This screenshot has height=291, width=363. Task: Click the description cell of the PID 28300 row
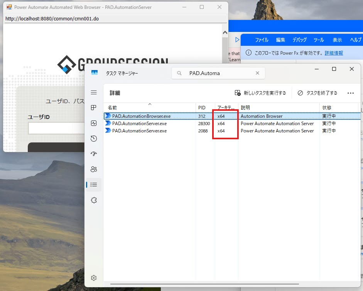pyautogui.click(x=277, y=124)
